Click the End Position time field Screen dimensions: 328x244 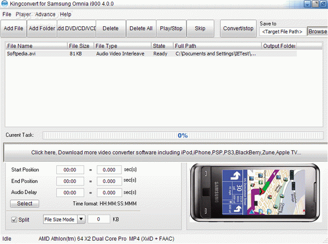[70, 181]
